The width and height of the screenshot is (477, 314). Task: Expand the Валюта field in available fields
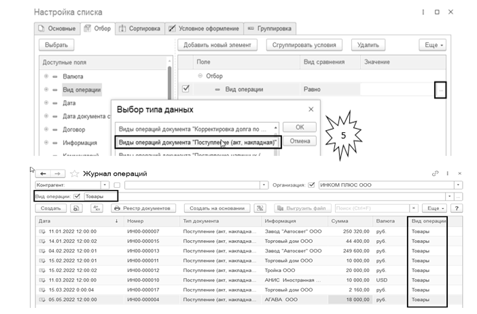tap(46, 76)
